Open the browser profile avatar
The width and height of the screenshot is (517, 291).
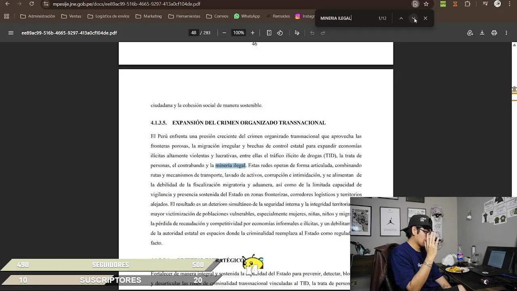(x=498, y=4)
